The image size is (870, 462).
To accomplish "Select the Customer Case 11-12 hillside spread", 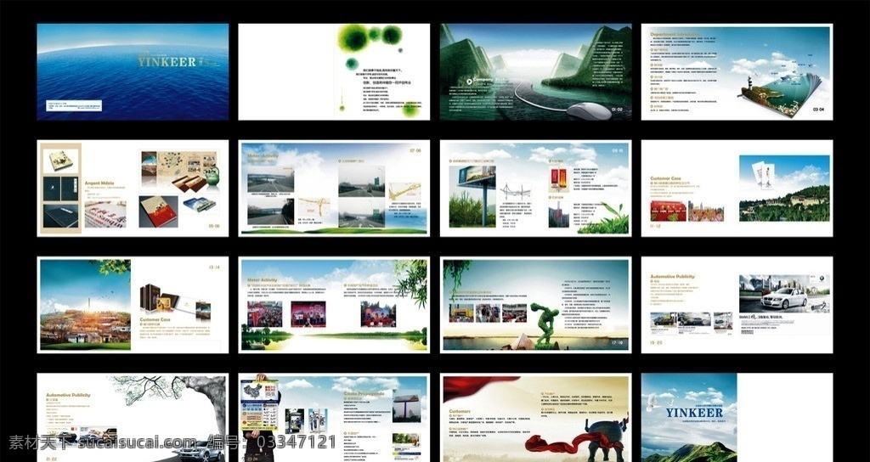I will tap(737, 188).
